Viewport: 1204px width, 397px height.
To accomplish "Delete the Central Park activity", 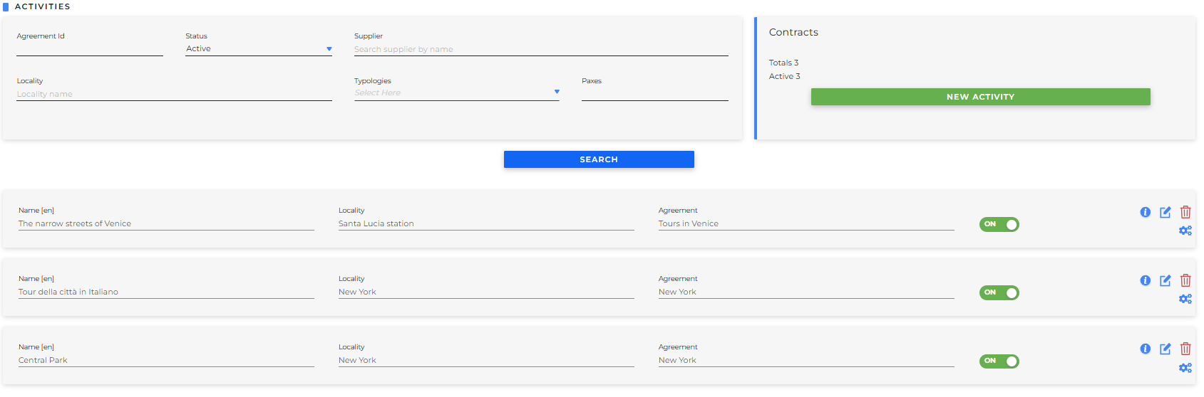I will point(1185,349).
